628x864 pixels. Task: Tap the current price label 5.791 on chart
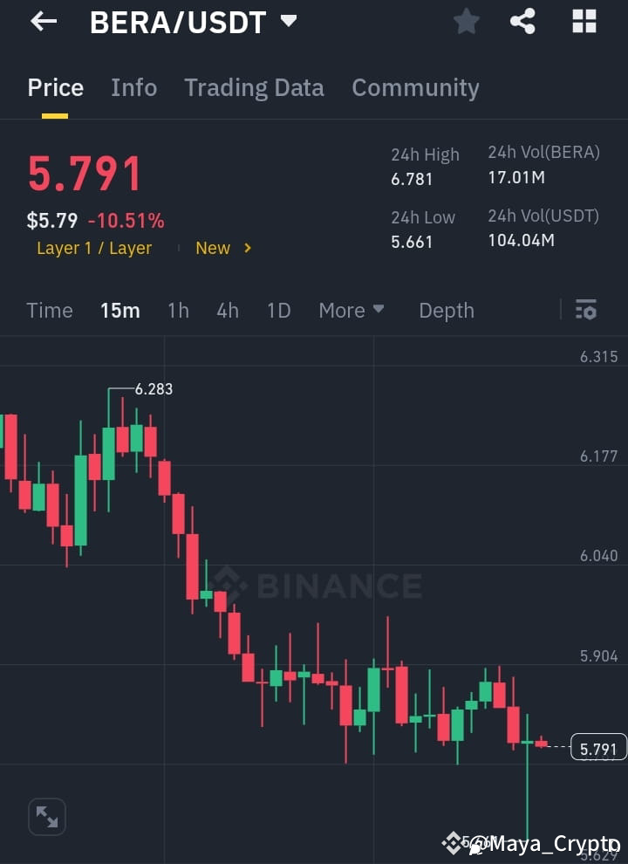coord(597,747)
